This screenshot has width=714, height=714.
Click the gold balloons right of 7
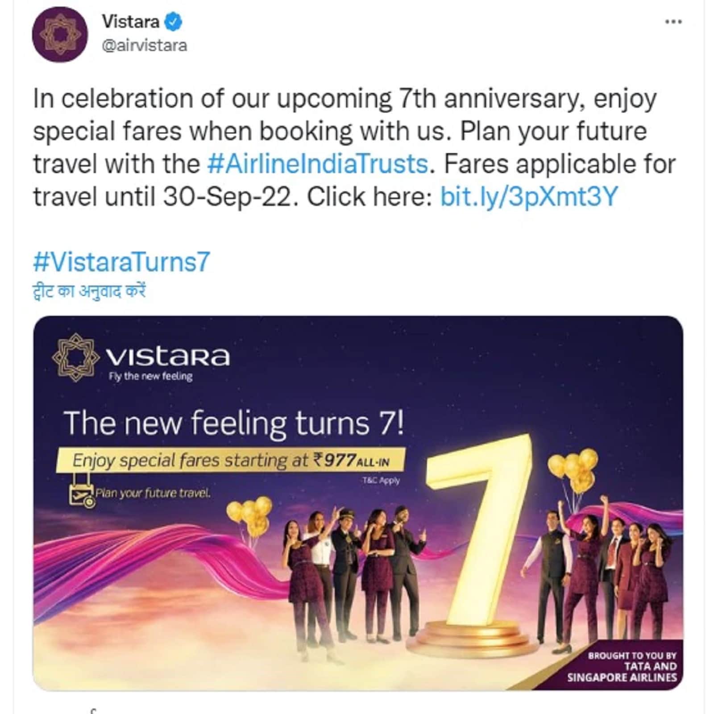(x=574, y=469)
